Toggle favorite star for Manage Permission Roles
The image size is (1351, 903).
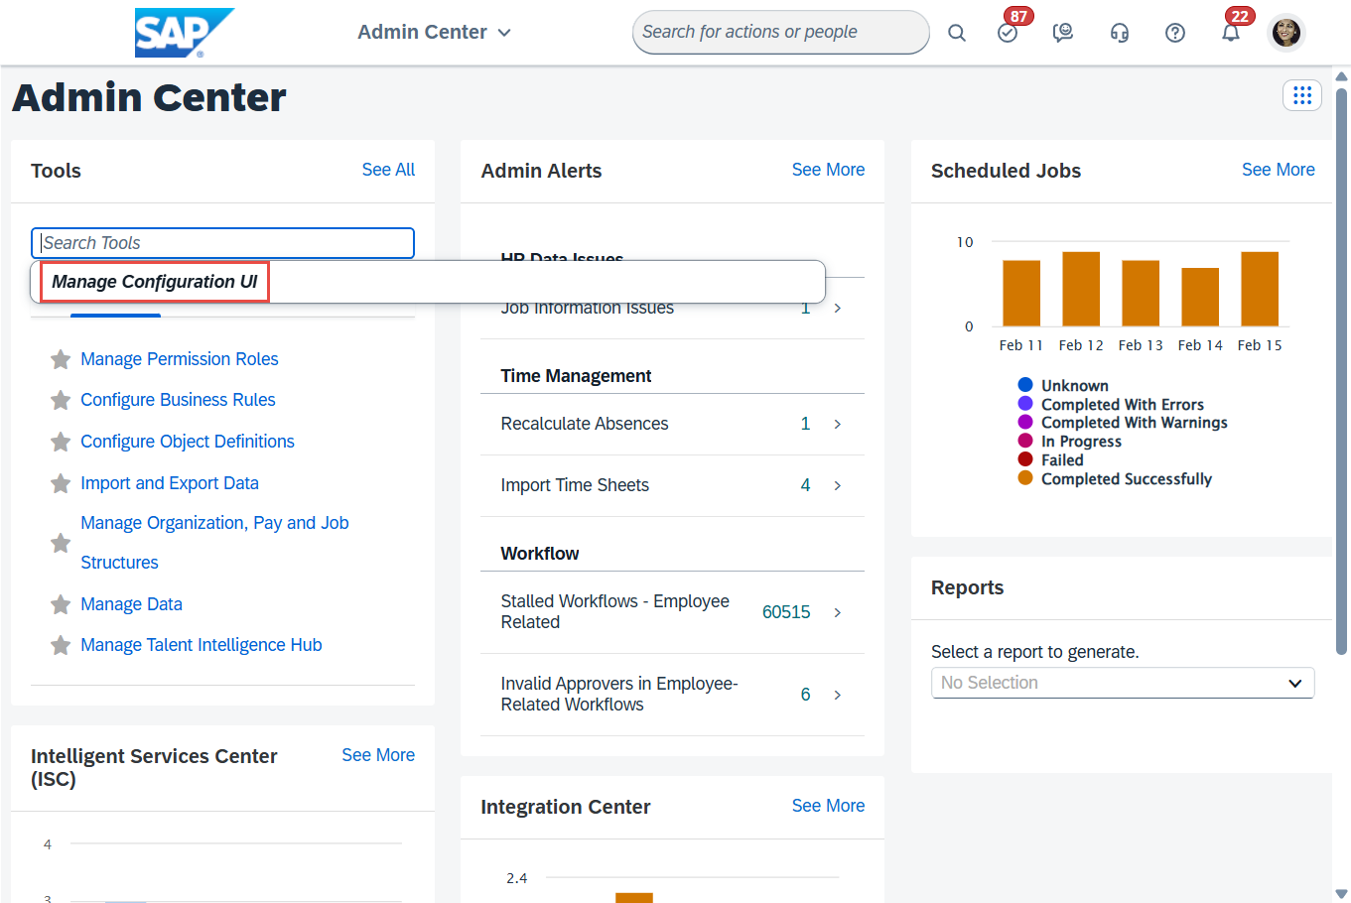pyautogui.click(x=61, y=359)
